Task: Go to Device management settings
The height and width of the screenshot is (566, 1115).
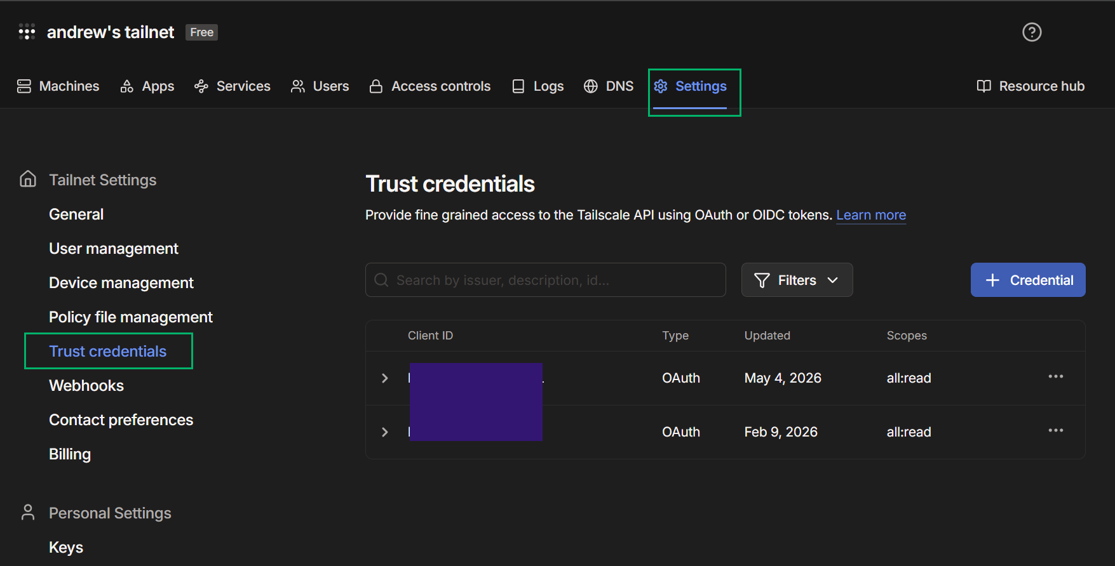Action: pyautogui.click(x=121, y=283)
